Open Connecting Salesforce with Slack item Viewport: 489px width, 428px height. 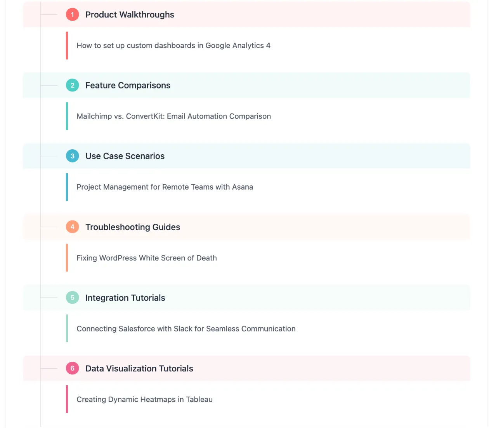tap(186, 329)
